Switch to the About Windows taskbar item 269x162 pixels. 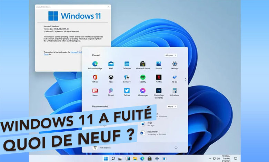coord(164,159)
